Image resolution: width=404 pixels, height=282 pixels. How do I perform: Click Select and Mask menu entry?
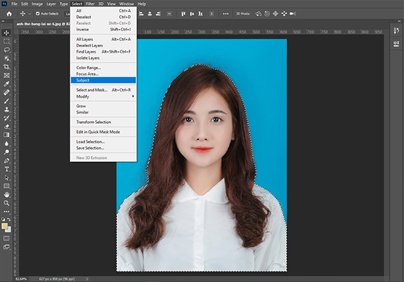click(92, 90)
